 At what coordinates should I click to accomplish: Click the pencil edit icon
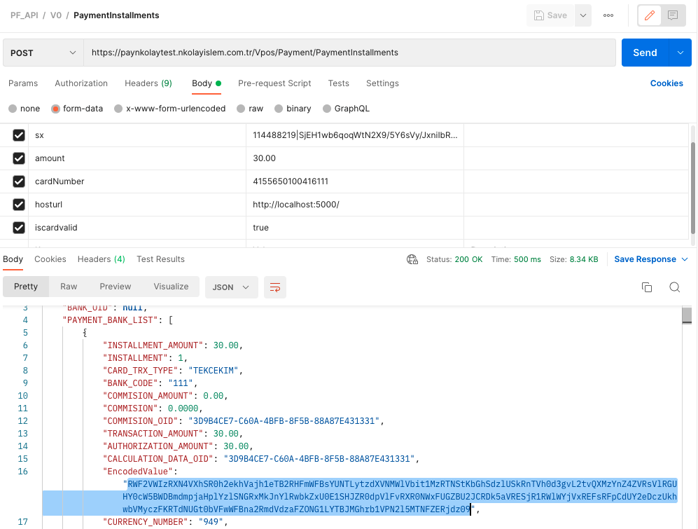(650, 15)
